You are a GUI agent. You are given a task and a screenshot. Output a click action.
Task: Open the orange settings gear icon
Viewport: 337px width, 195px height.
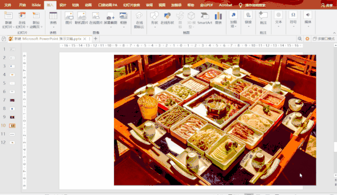[x=307, y=39]
